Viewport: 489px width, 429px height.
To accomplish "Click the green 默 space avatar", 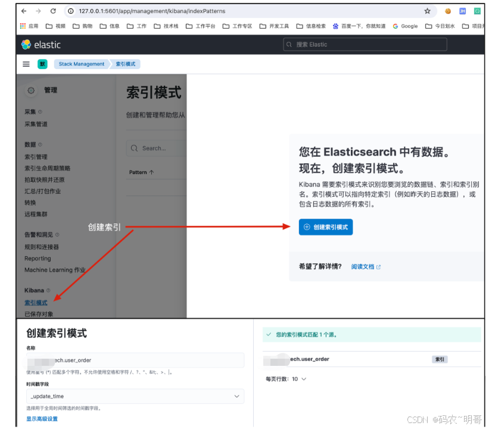I will 42,64.
